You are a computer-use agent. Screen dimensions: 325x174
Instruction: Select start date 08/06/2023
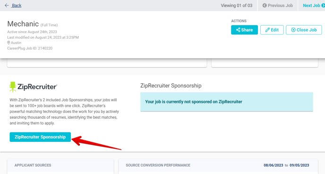coord(273,165)
